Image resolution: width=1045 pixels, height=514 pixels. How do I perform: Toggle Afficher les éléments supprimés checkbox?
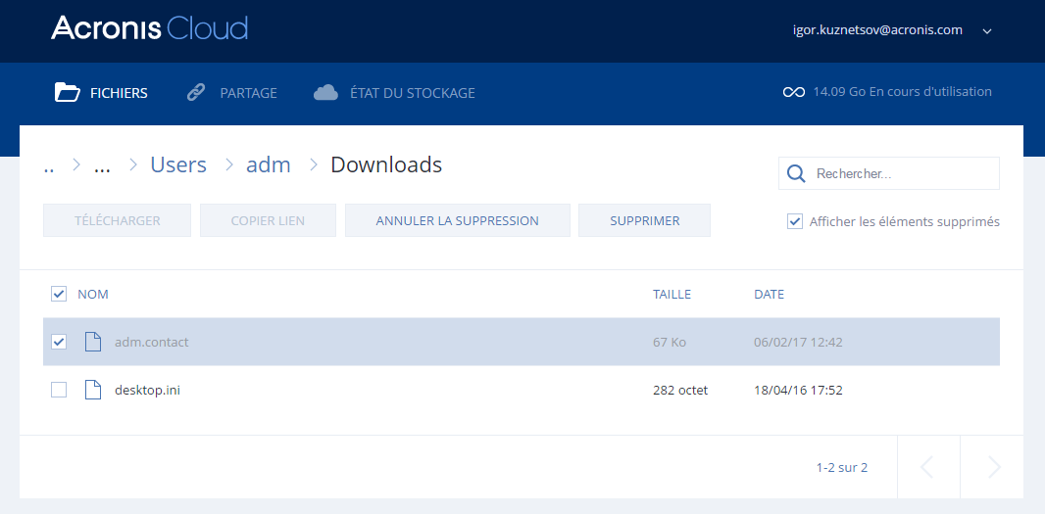pyautogui.click(x=795, y=221)
